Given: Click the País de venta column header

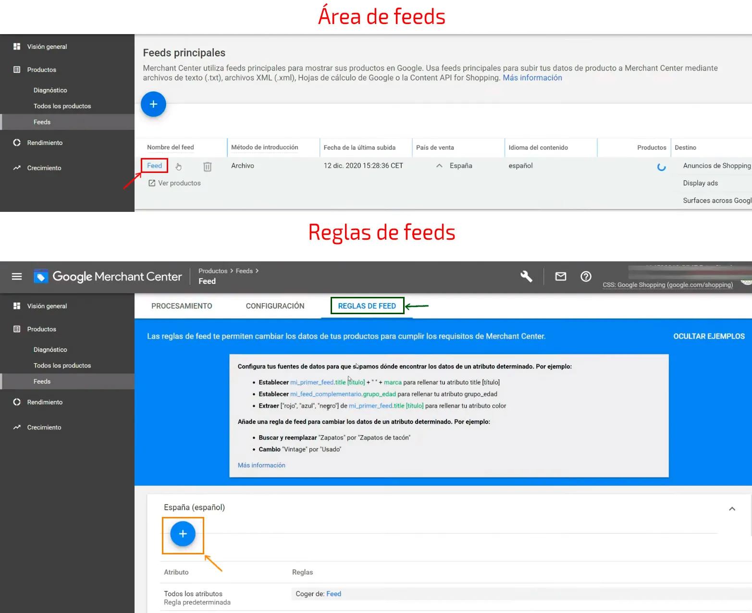Looking at the screenshot, I should click(435, 147).
